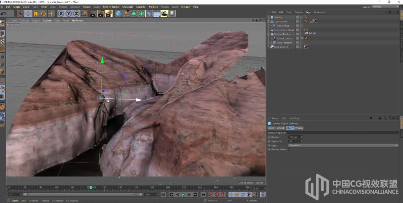Search in the Object Manager
The height and width of the screenshot is (203, 403).
386,12
